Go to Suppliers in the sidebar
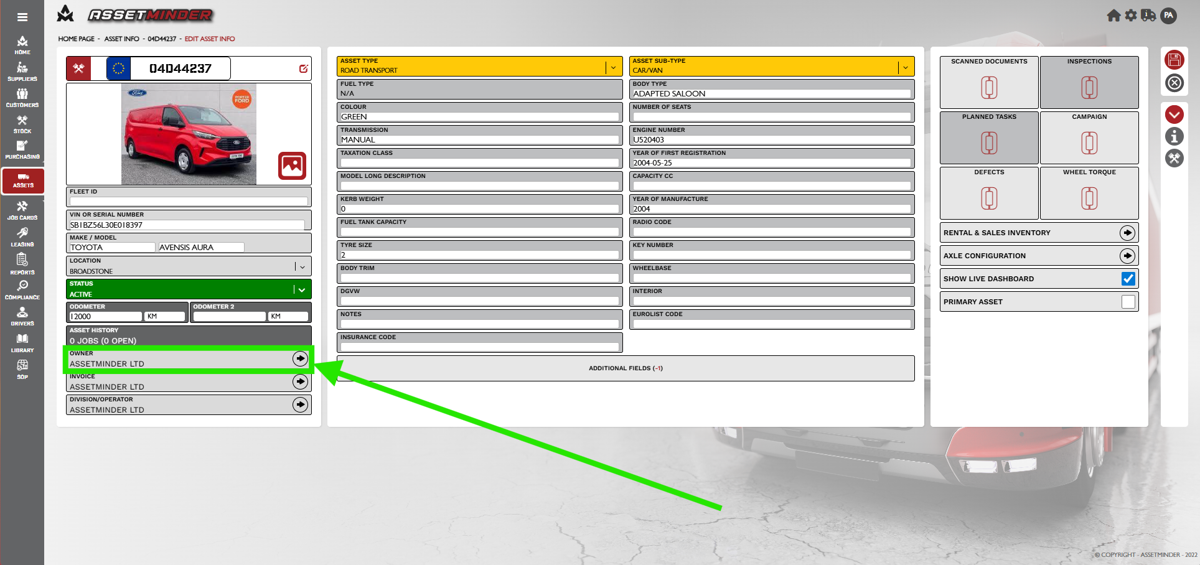The height and width of the screenshot is (565, 1200). pos(22,72)
